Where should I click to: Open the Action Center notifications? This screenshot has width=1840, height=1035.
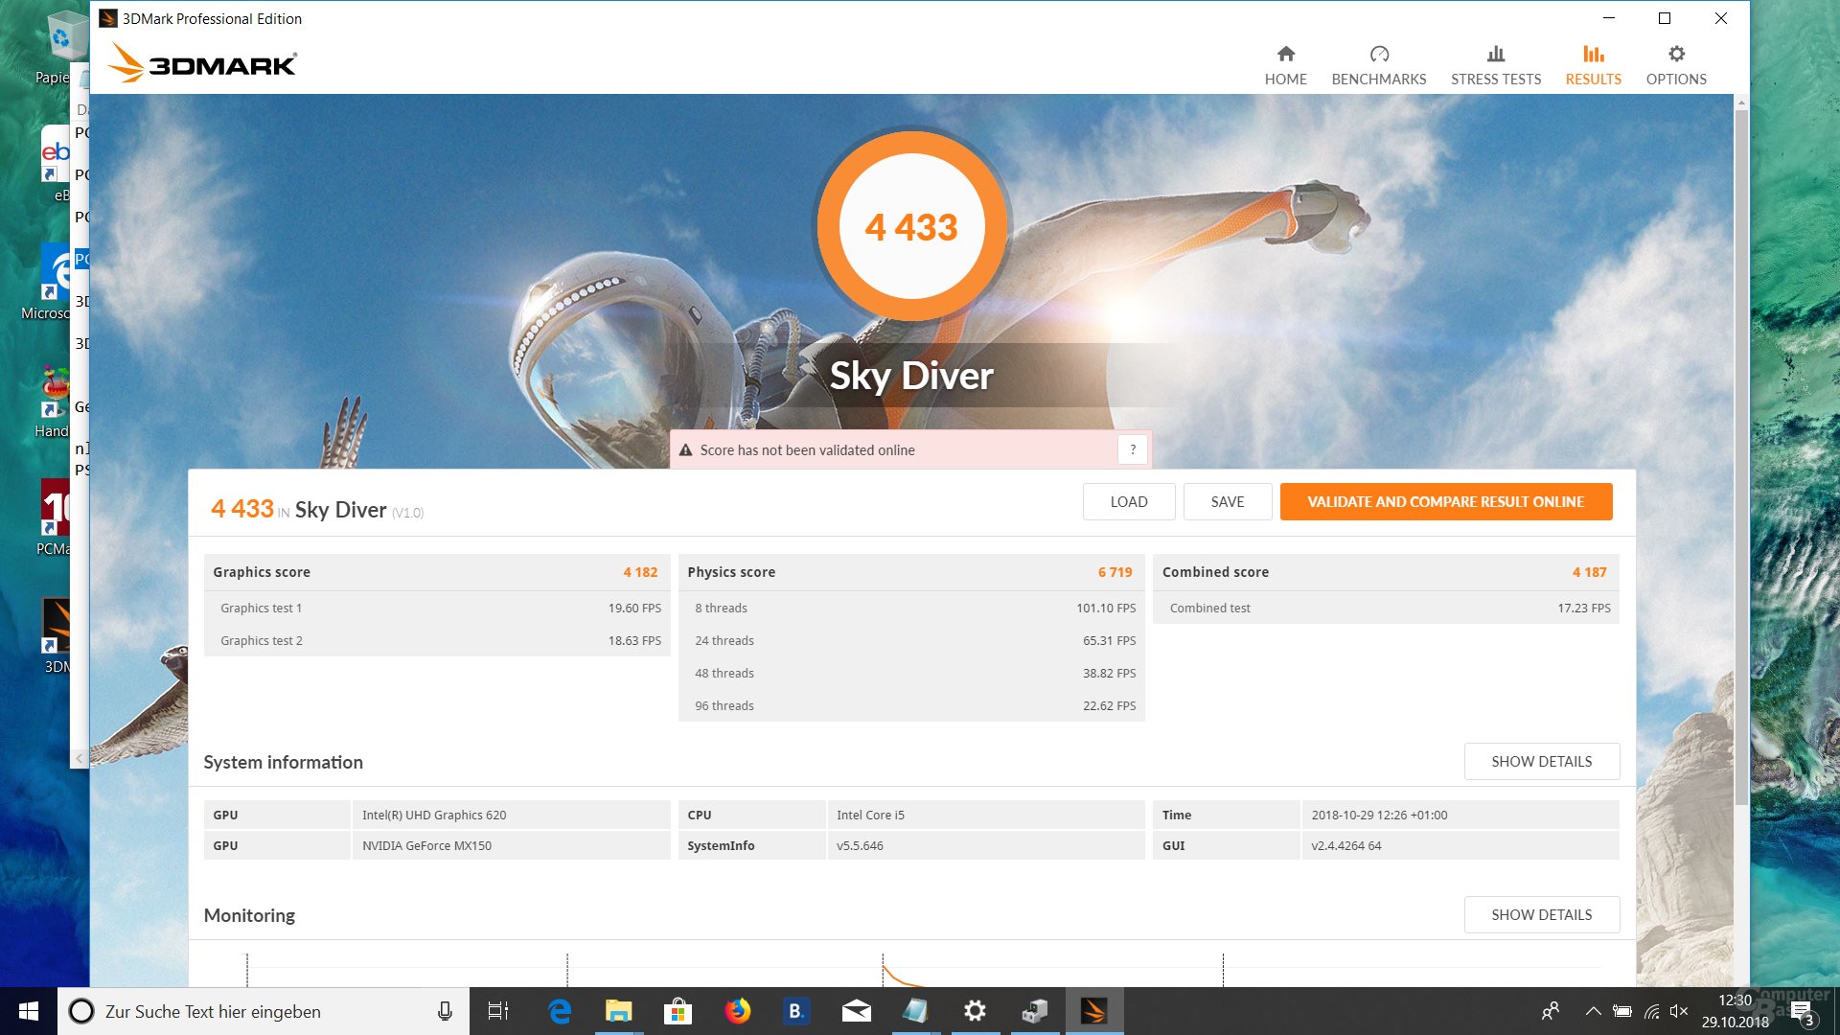[x=1802, y=1013]
